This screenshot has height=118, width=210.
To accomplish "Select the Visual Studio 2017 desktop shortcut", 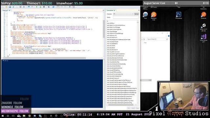I will [203, 38].
